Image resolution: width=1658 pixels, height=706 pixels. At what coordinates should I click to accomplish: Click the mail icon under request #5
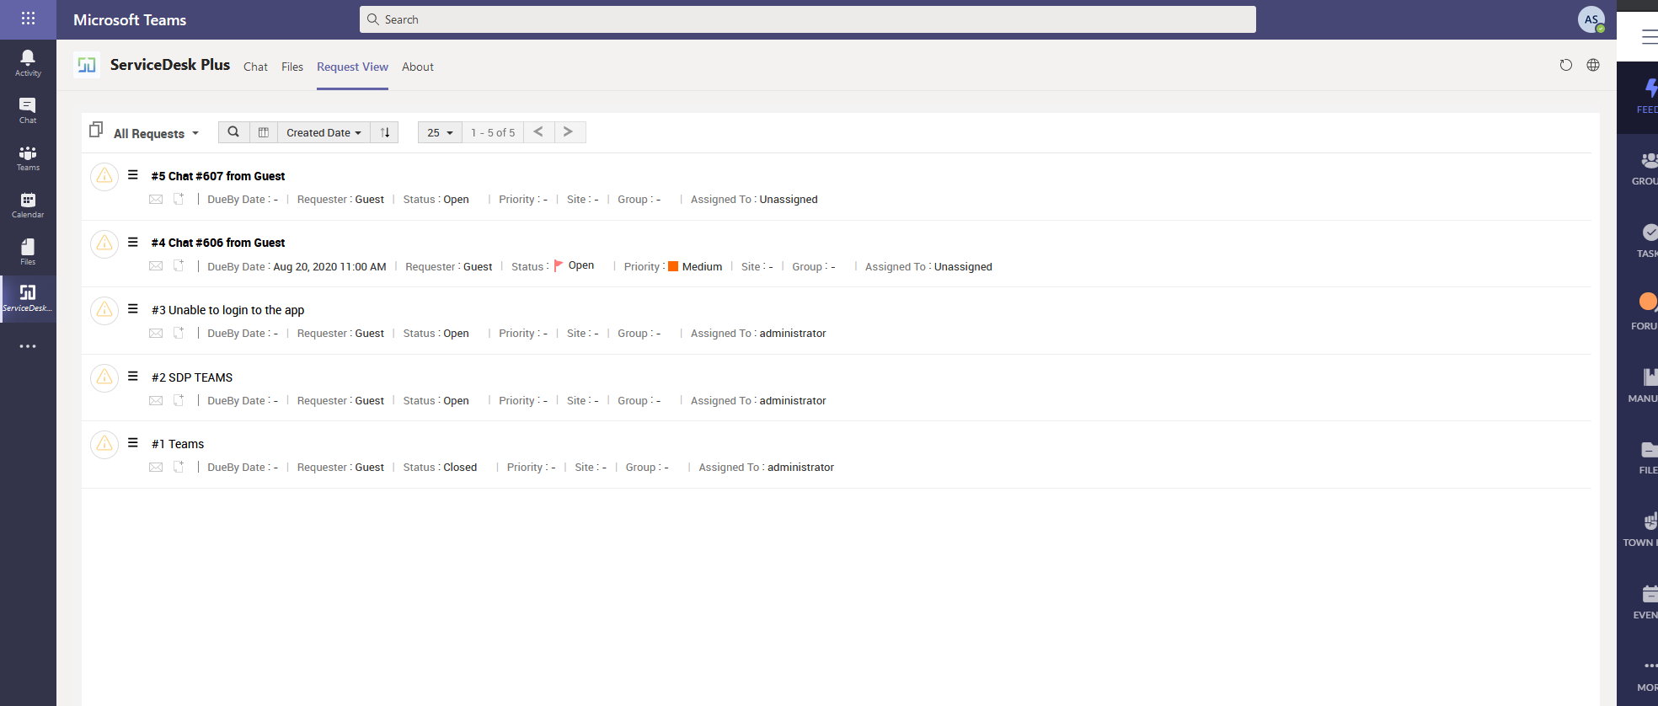(x=156, y=200)
